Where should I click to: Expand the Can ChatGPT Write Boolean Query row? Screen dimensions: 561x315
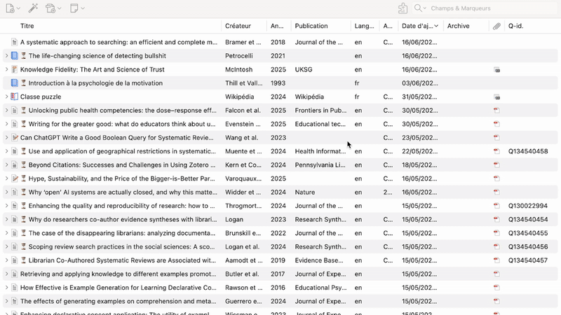(6, 137)
